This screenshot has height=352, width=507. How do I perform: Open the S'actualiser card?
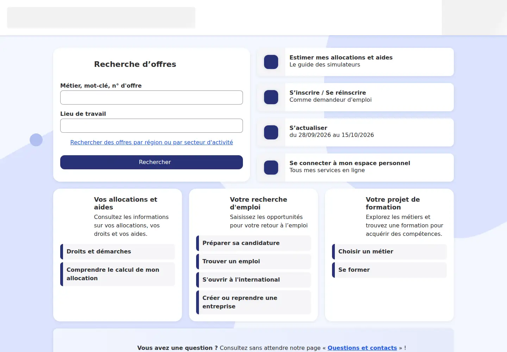click(x=355, y=132)
